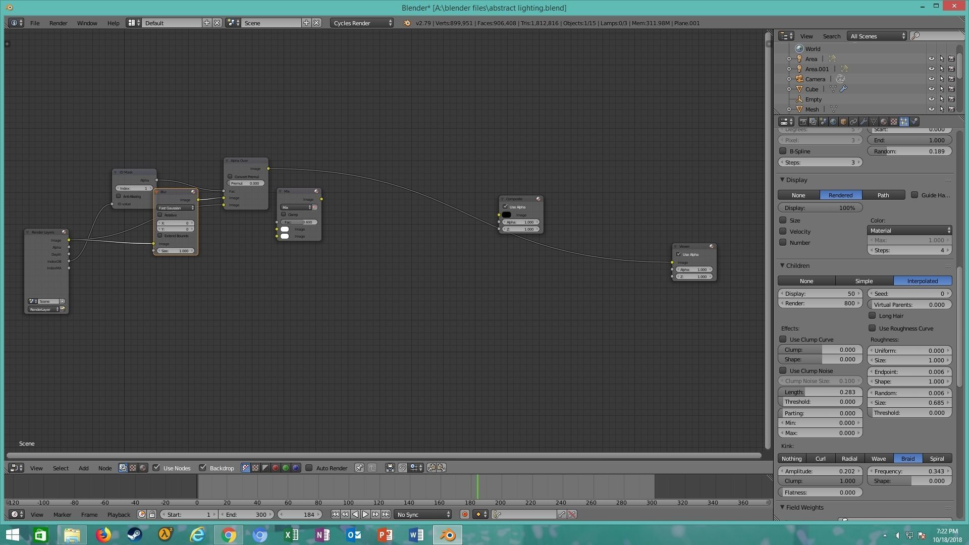969x545 pixels.
Task: Select the red channel backdrop button
Action: pyautogui.click(x=276, y=468)
